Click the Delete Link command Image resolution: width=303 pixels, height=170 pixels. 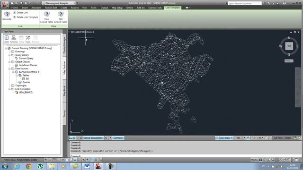[x=20, y=13]
